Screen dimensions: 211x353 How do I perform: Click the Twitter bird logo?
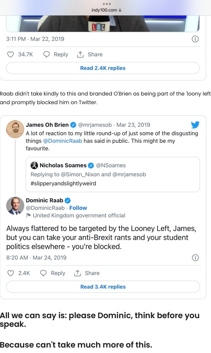[195, 125]
